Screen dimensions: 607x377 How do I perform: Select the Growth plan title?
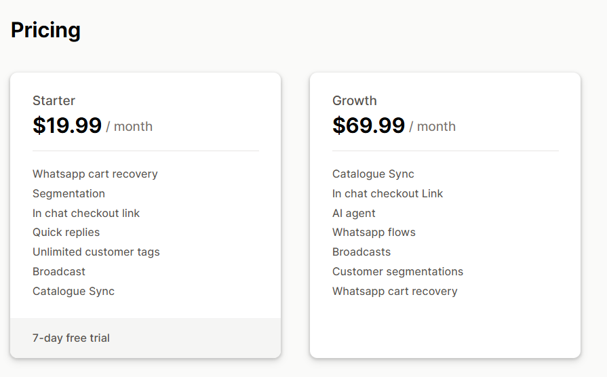click(x=354, y=101)
